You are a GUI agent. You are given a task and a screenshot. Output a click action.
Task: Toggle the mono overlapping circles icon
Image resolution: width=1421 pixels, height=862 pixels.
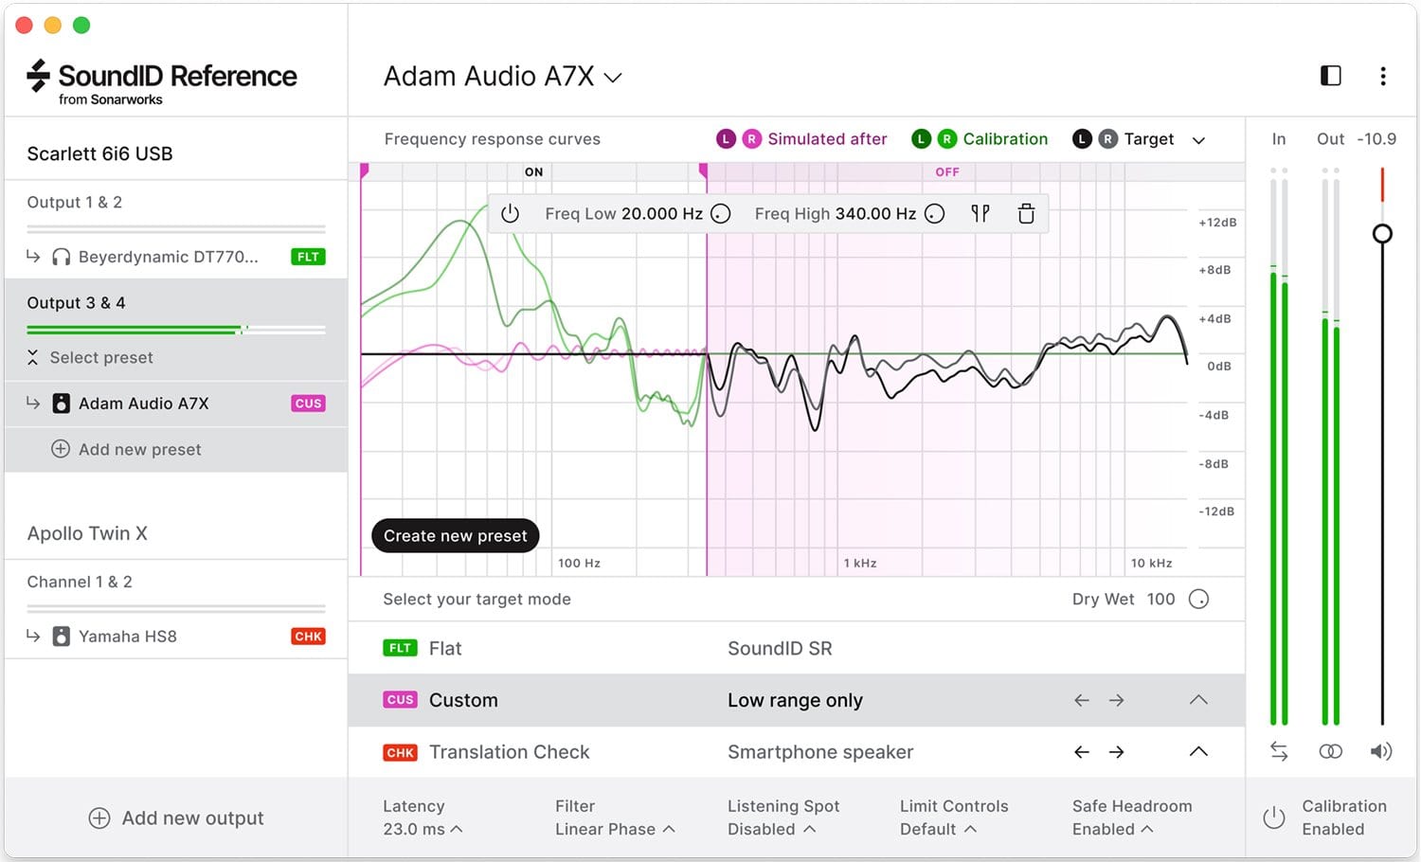(x=1330, y=751)
